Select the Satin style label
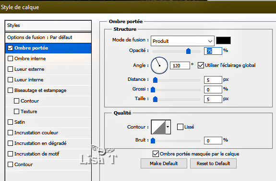The width and height of the screenshot is (276, 181). [x=20, y=122]
